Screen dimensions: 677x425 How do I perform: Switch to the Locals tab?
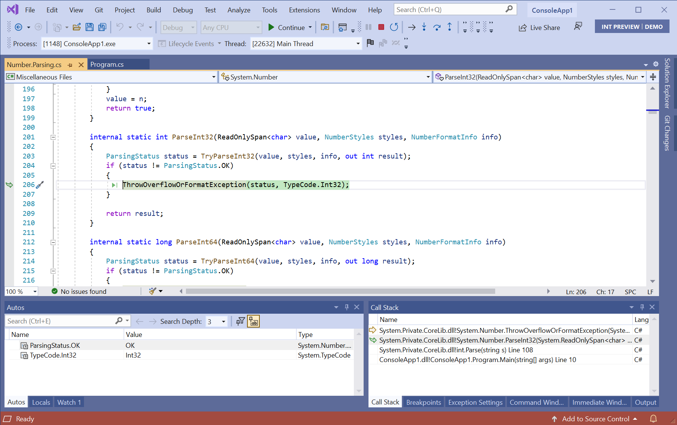coord(41,402)
